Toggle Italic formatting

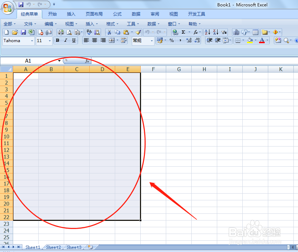66,40
